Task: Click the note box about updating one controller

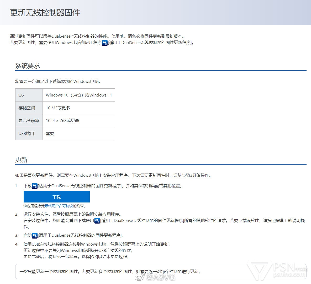Action: [110, 271]
